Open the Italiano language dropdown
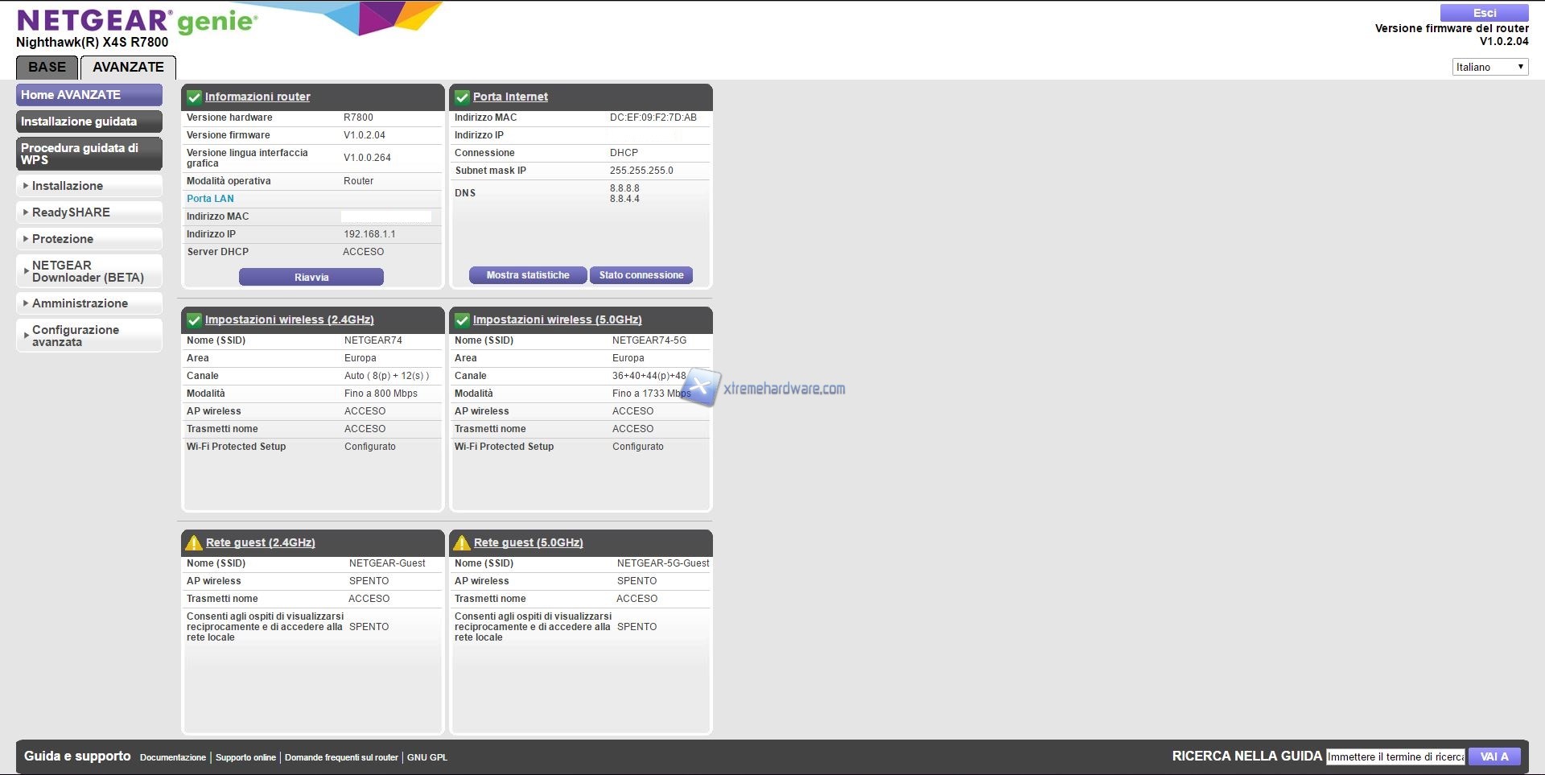 tap(1489, 67)
